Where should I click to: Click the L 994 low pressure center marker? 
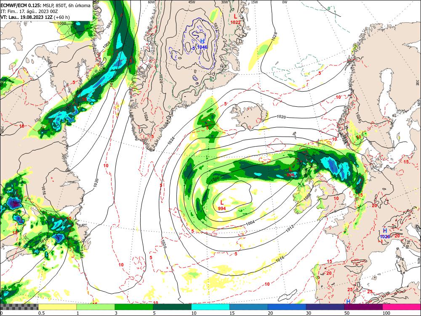point(222,205)
